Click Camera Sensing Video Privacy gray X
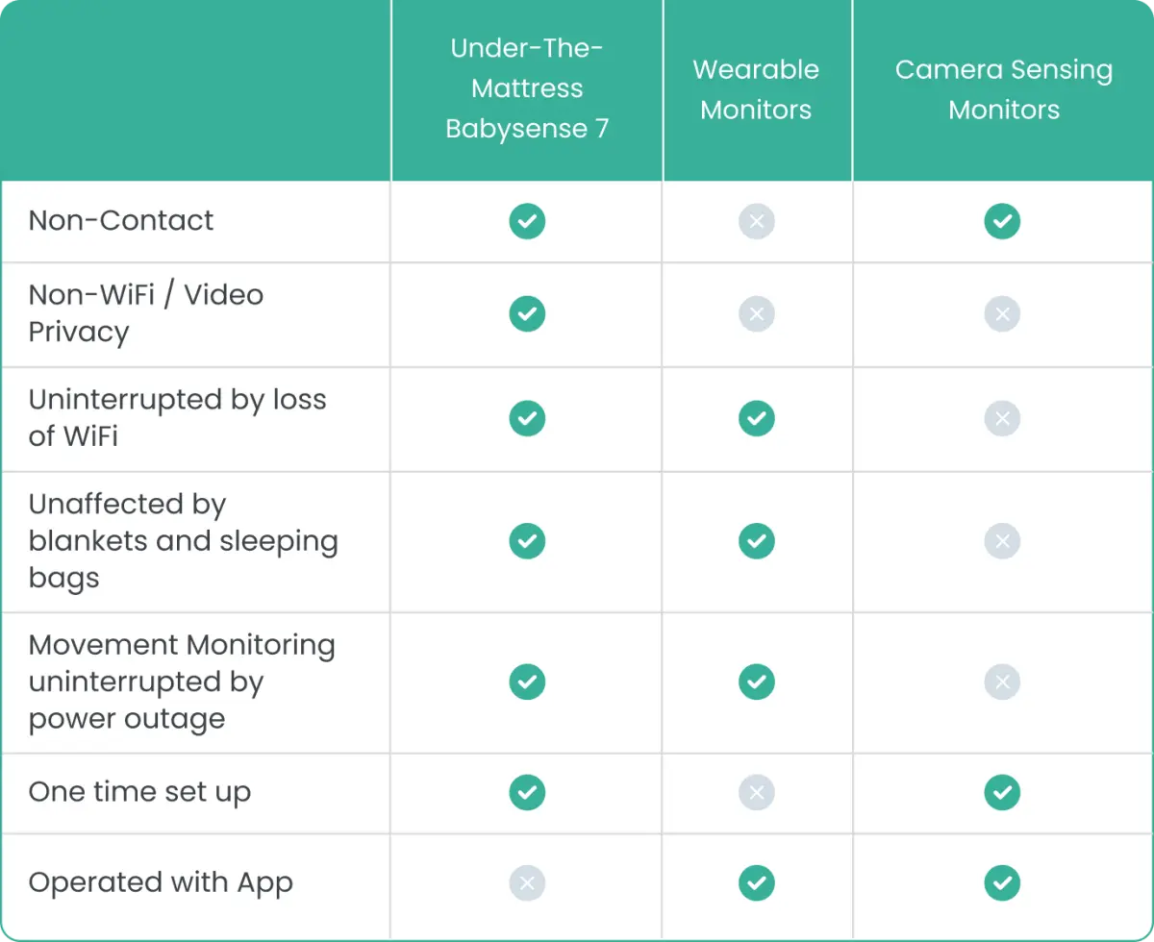Viewport: 1154px width, 942px height. (x=1002, y=313)
